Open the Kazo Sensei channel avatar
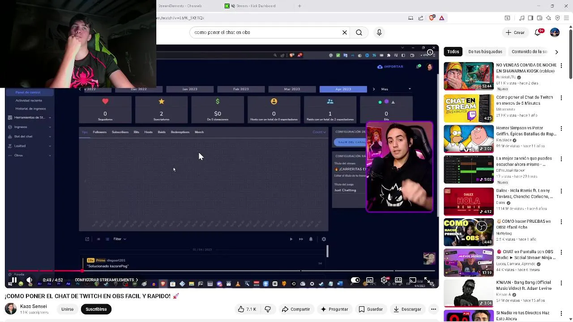The image size is (573, 322). tap(11, 309)
